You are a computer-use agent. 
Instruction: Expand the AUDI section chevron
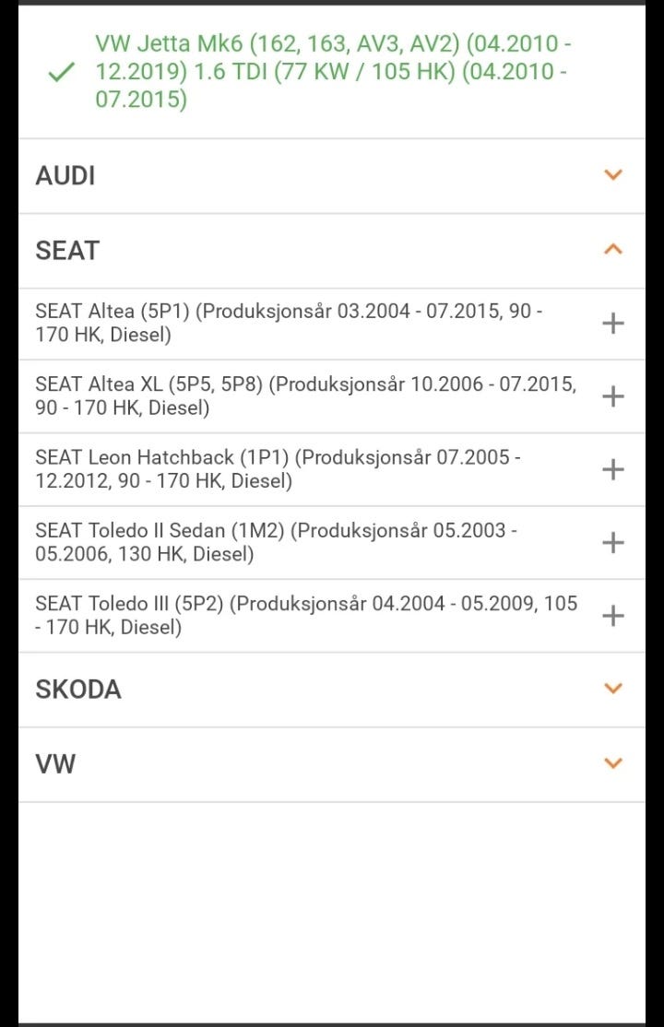pyautogui.click(x=612, y=175)
